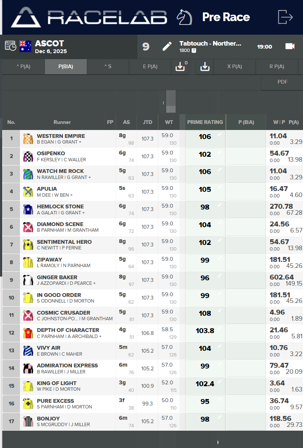
Task: Open the meeting calendar schedule icon
Action: tap(11, 46)
